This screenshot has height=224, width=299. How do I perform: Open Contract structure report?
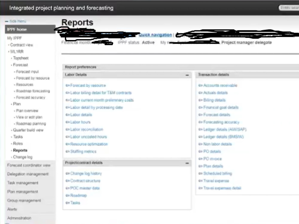click(85, 181)
